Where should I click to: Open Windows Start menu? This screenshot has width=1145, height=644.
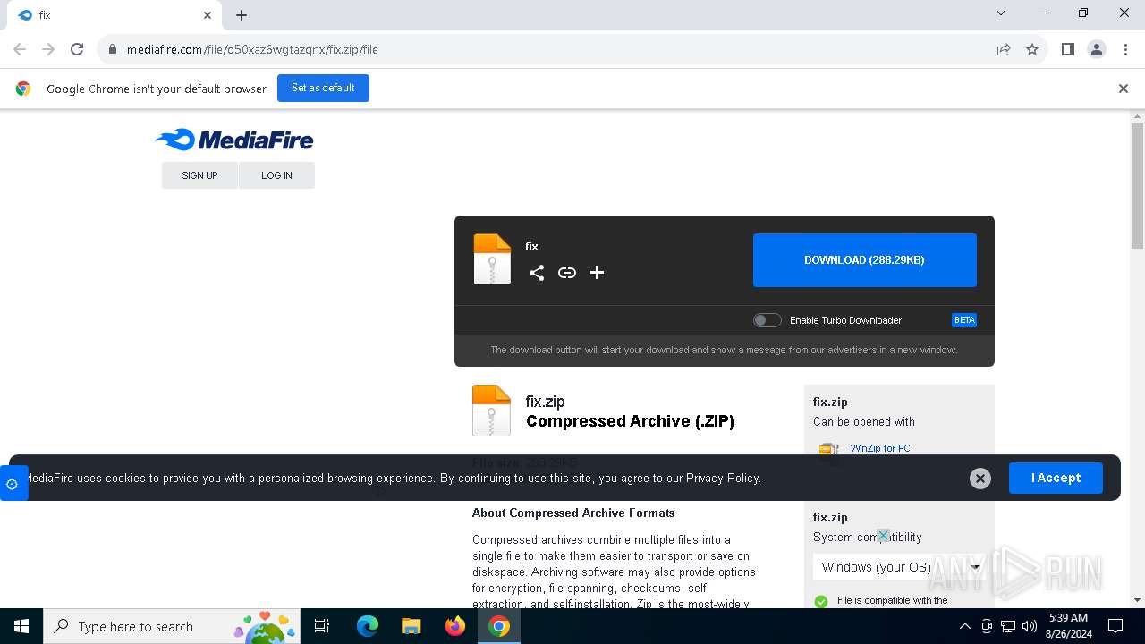click(x=21, y=626)
